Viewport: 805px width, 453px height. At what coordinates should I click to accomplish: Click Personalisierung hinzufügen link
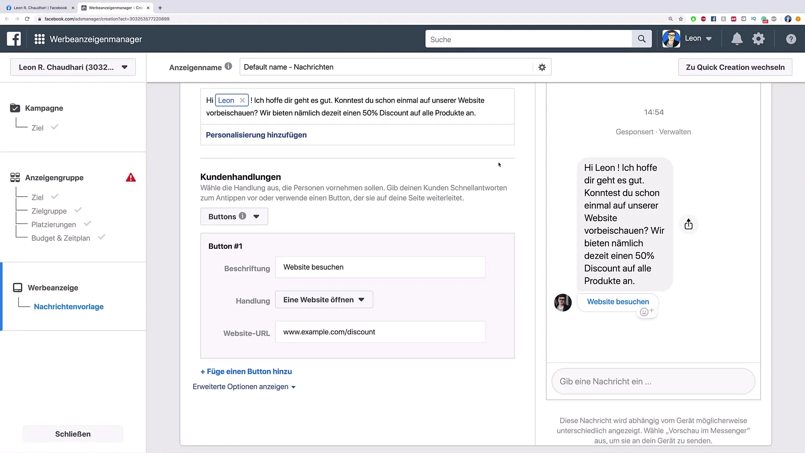coord(256,135)
